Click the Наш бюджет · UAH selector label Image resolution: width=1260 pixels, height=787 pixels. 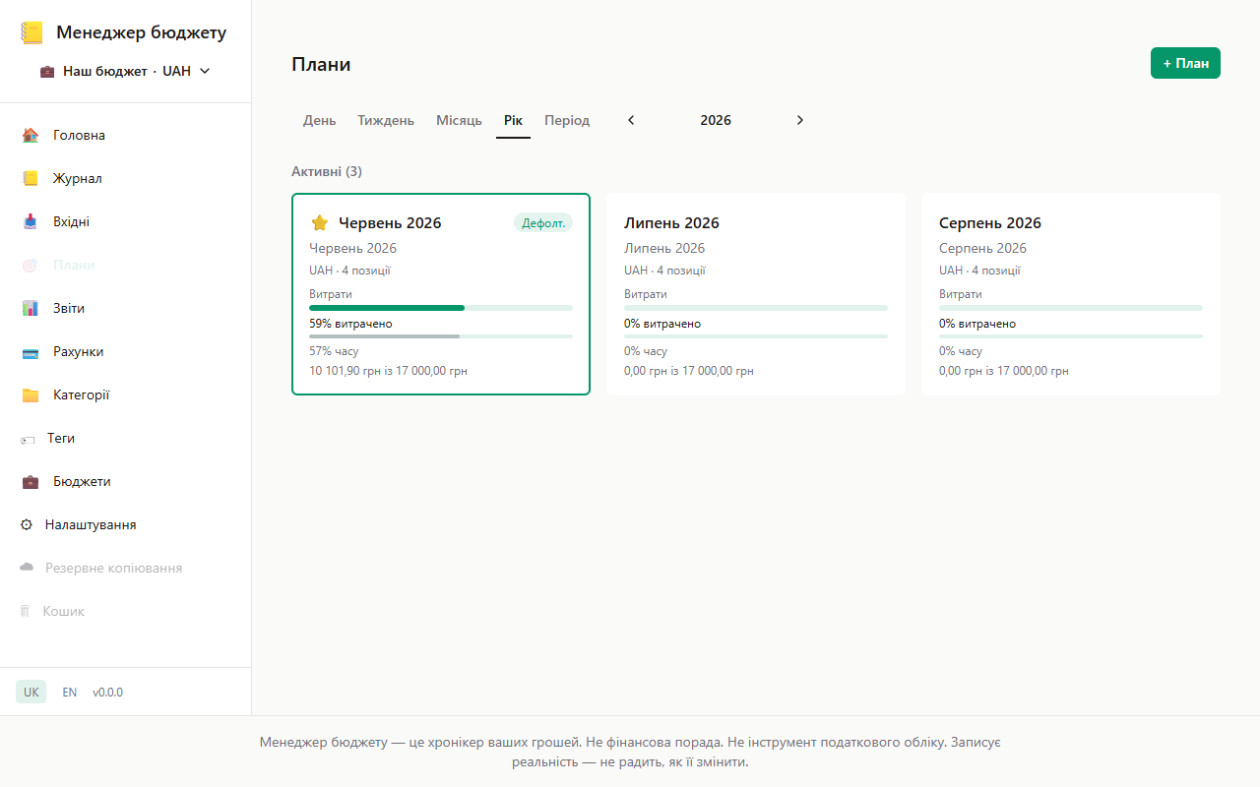point(127,71)
